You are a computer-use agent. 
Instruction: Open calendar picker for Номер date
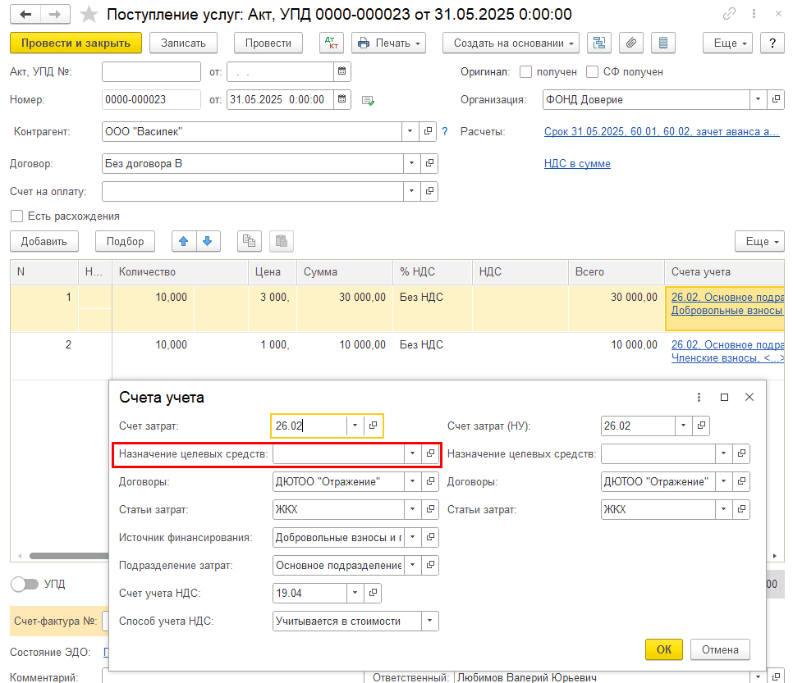tap(342, 99)
